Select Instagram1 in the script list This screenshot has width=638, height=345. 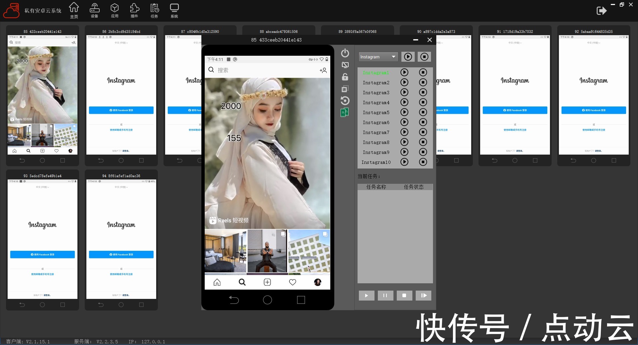(x=376, y=73)
